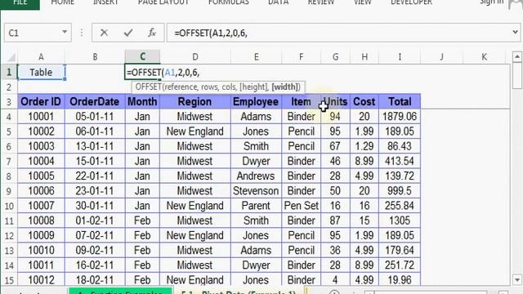Confirm the formula with the checkmark icon
523x294 pixels.
click(x=128, y=33)
